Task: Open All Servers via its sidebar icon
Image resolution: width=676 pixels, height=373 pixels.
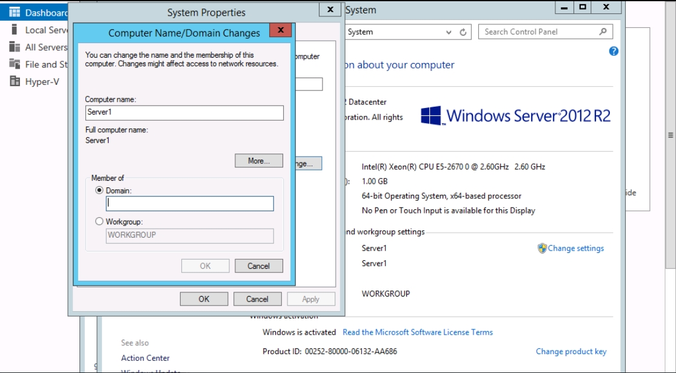Action: coord(15,47)
